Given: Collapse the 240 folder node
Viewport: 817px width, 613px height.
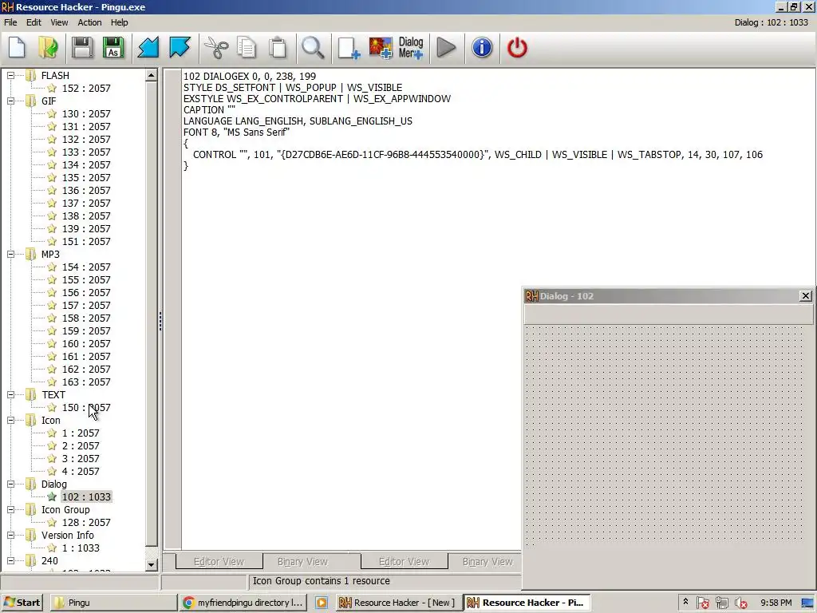Looking at the screenshot, I should point(10,561).
